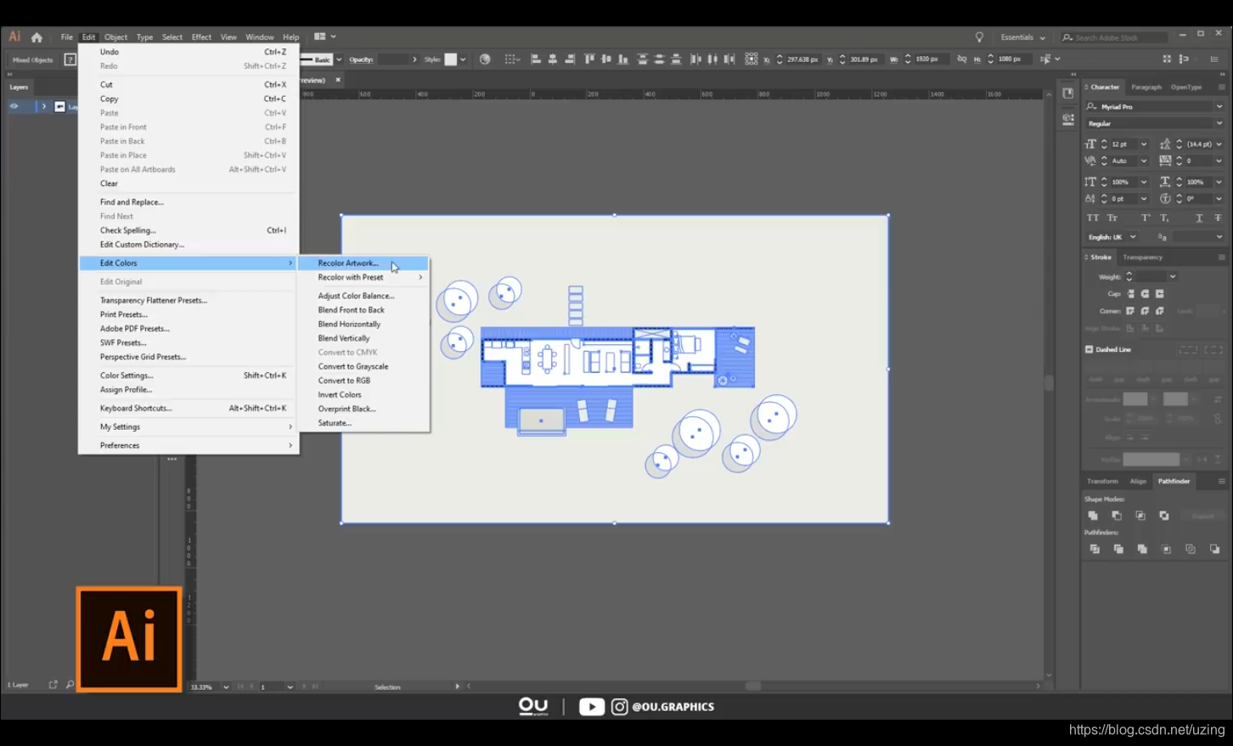Click the Locate Object magnifier icon in Layers
The width and height of the screenshot is (1233, 746).
pyautogui.click(x=70, y=684)
